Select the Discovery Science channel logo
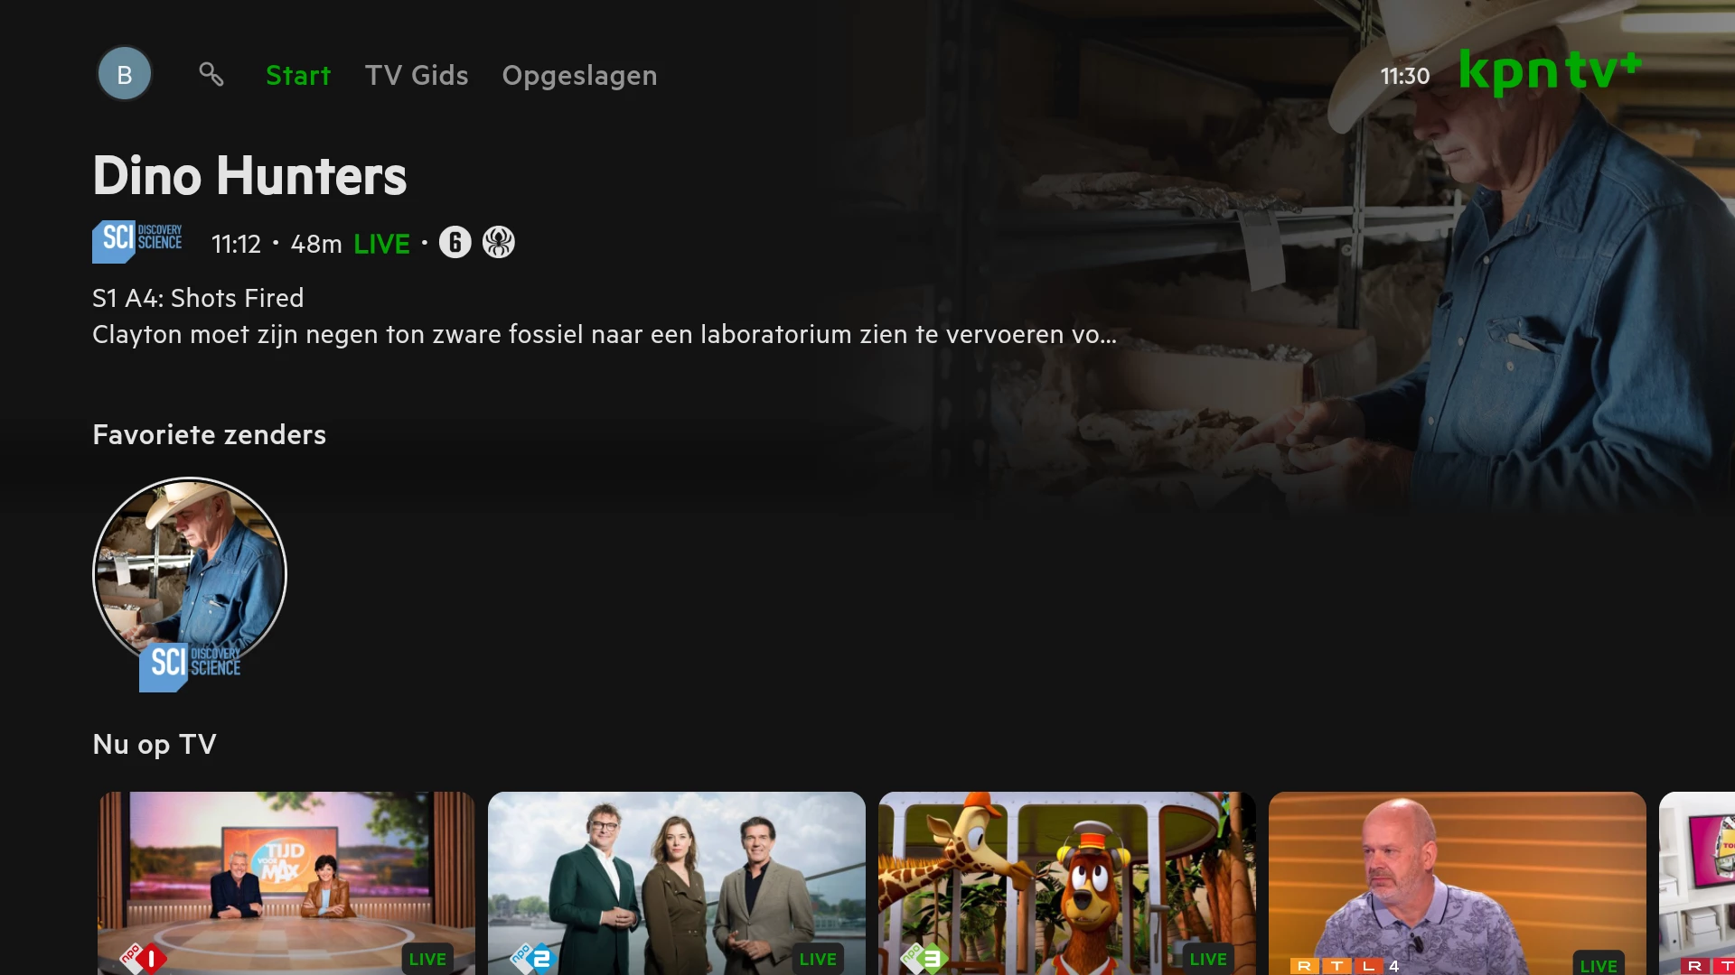This screenshot has width=1735, height=975. tap(137, 241)
